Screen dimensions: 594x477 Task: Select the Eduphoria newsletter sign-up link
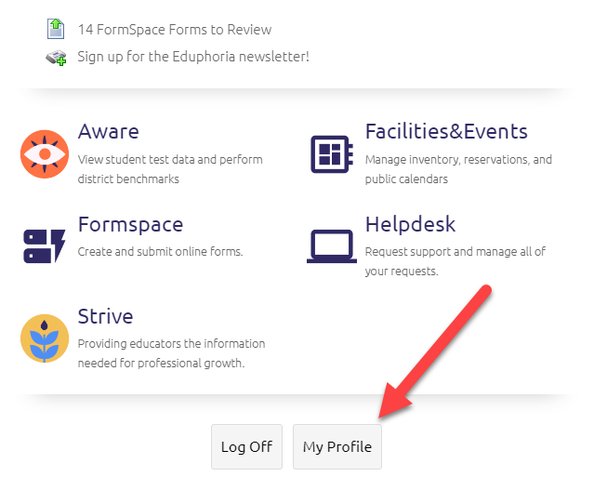pos(193,57)
